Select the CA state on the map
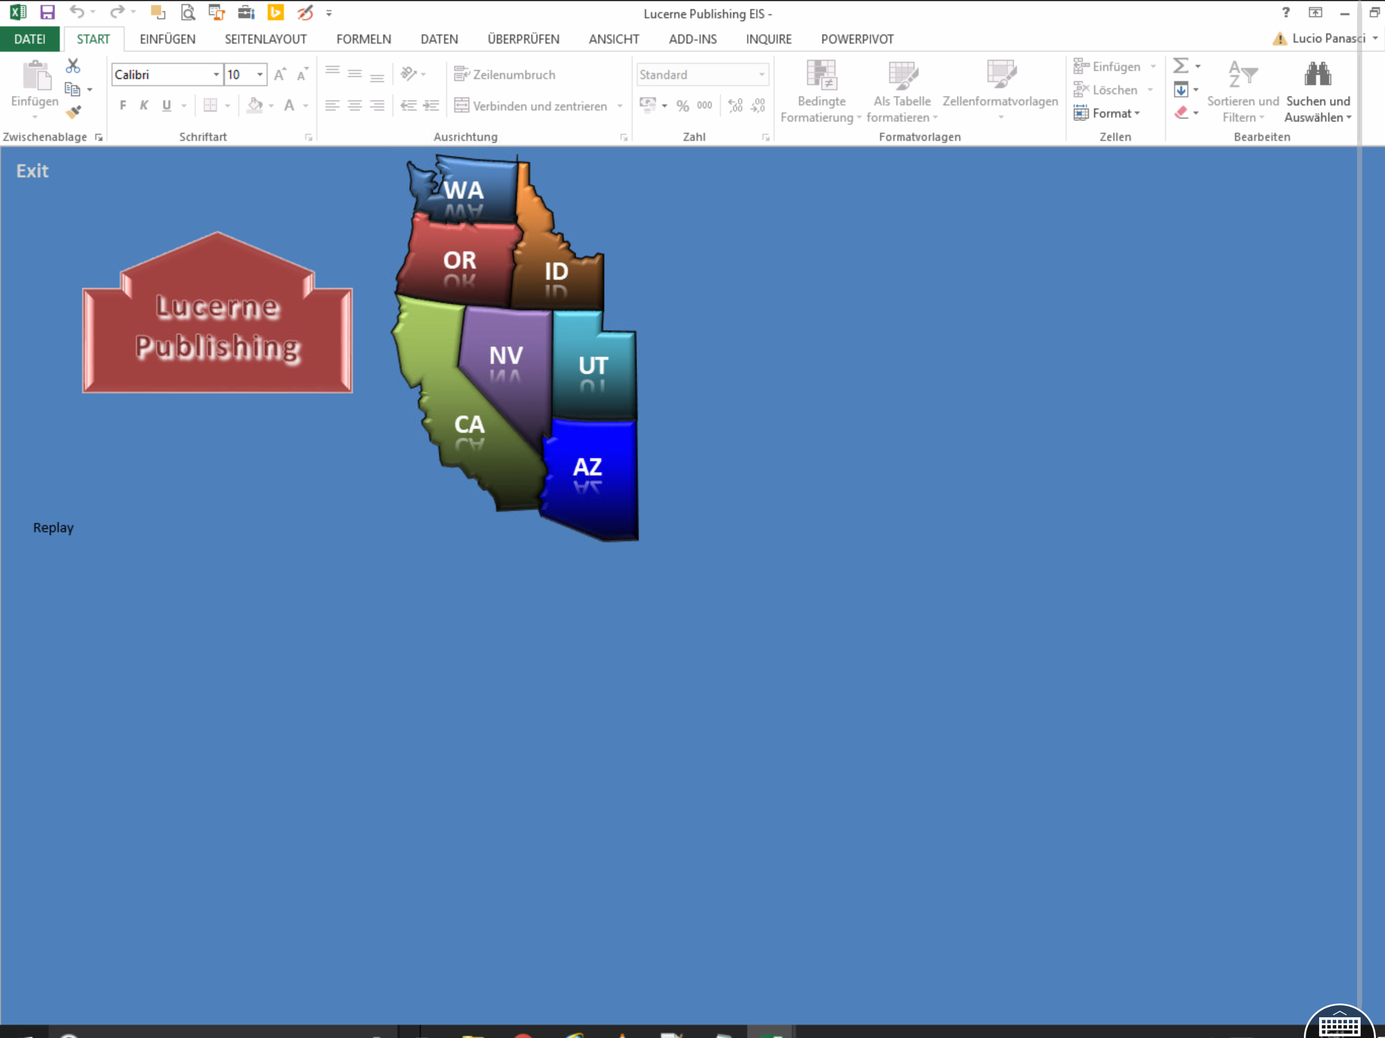 (469, 424)
